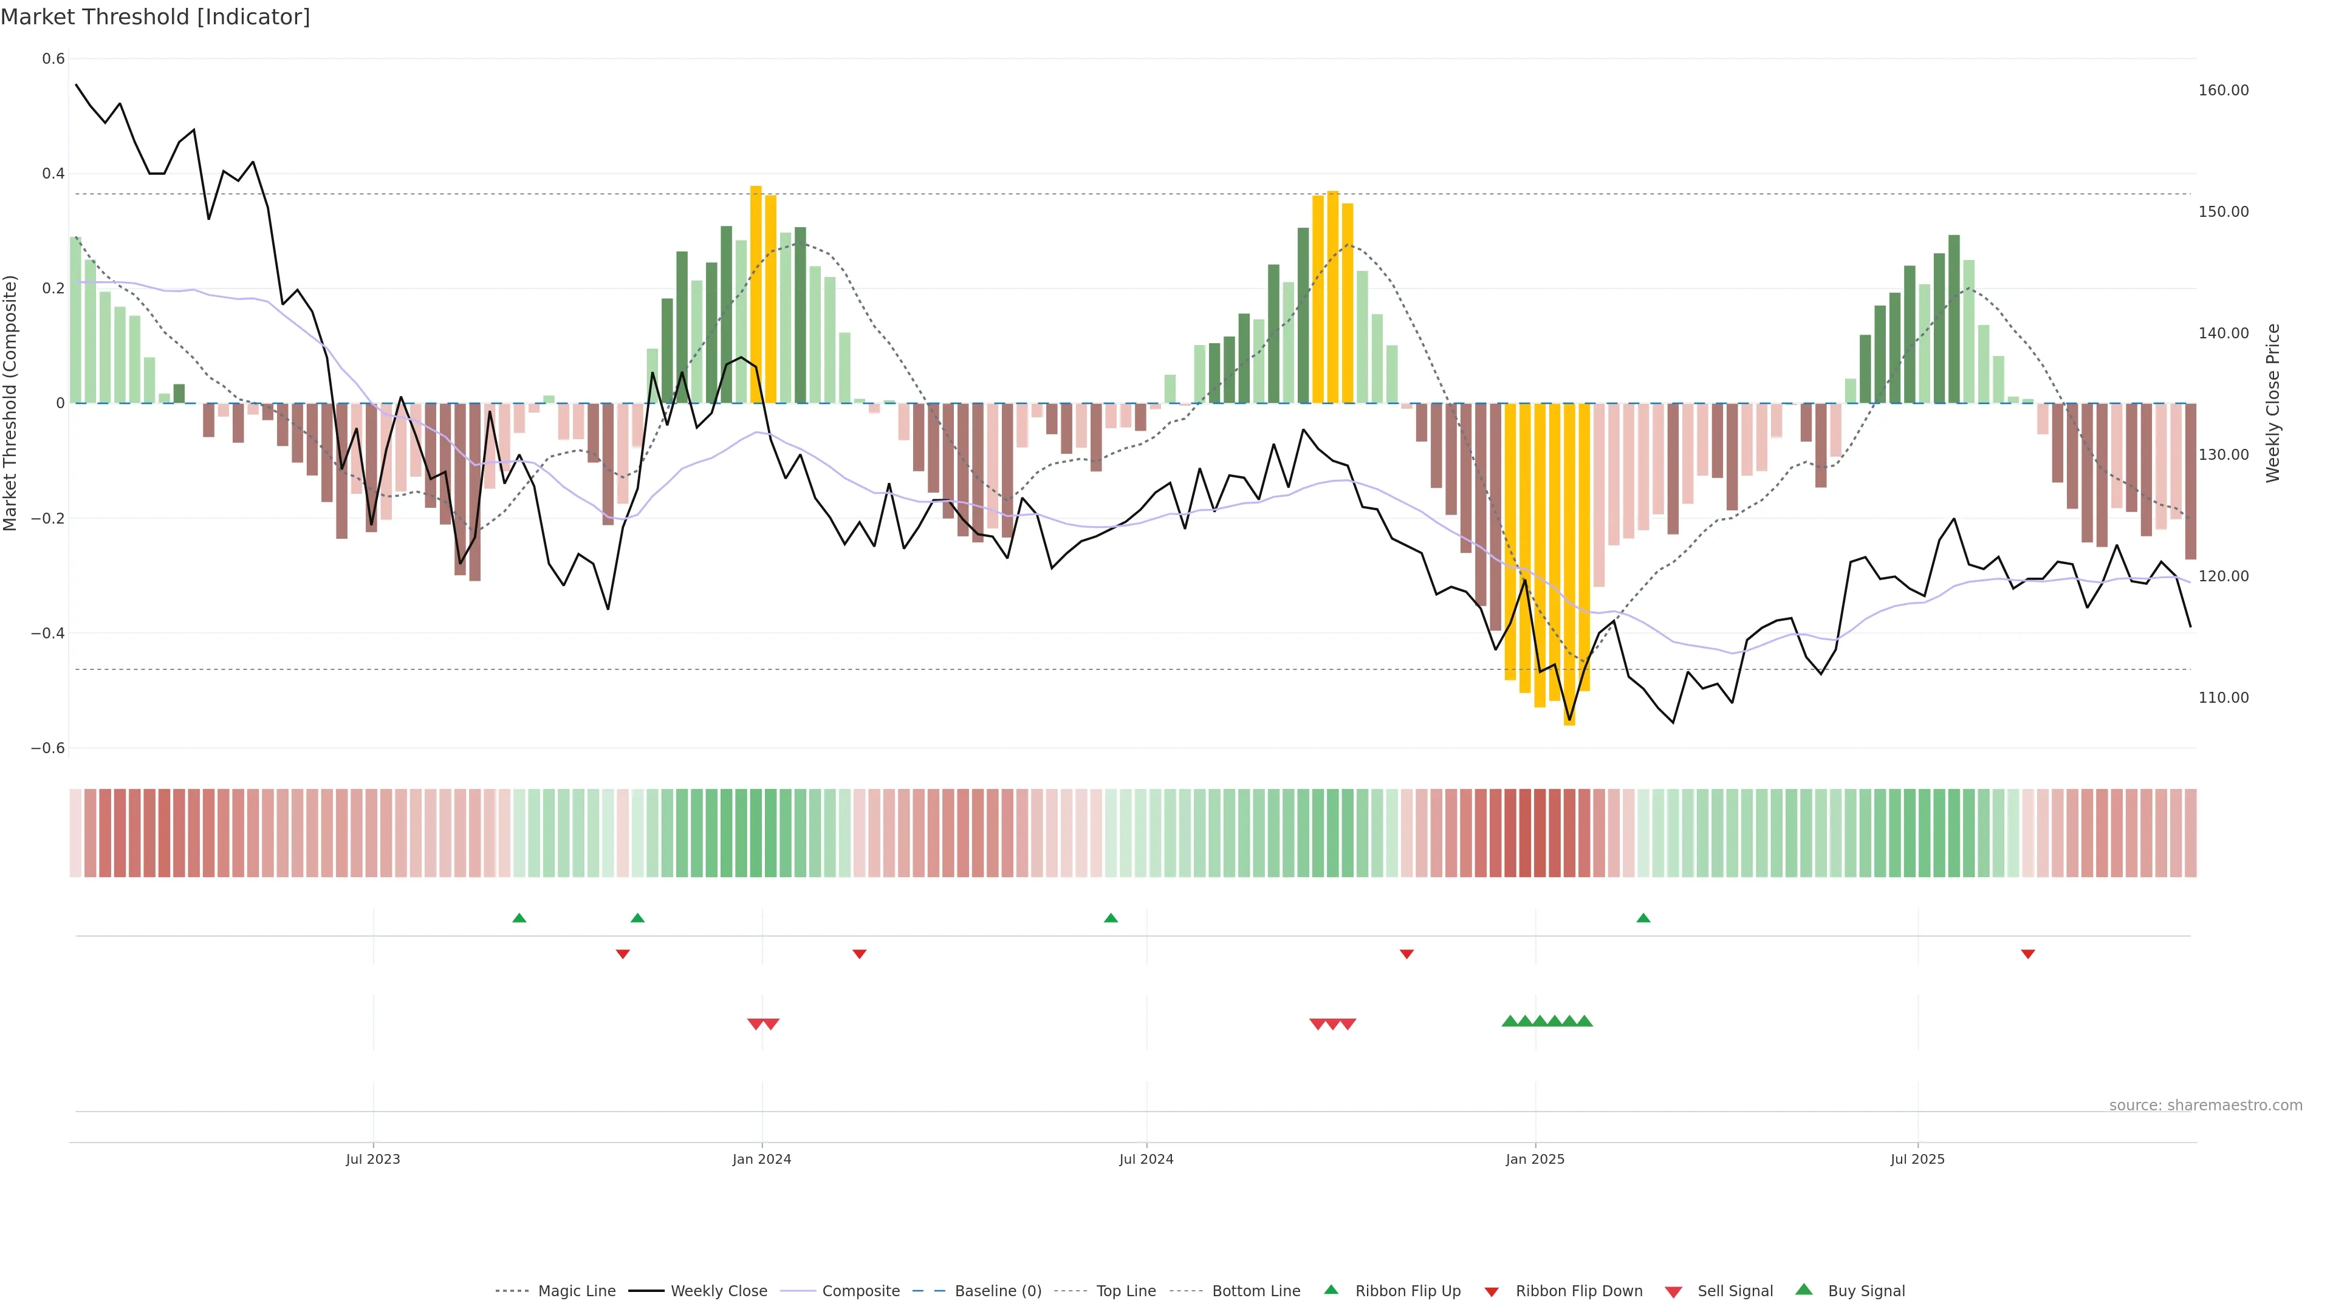Click the Market Threshold [Indicator] title
2333x1312 pixels.
tap(155, 17)
